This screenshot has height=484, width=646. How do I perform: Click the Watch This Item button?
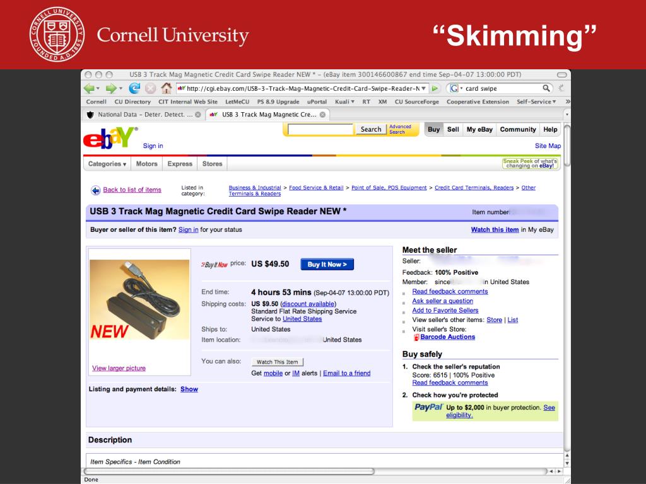point(278,362)
